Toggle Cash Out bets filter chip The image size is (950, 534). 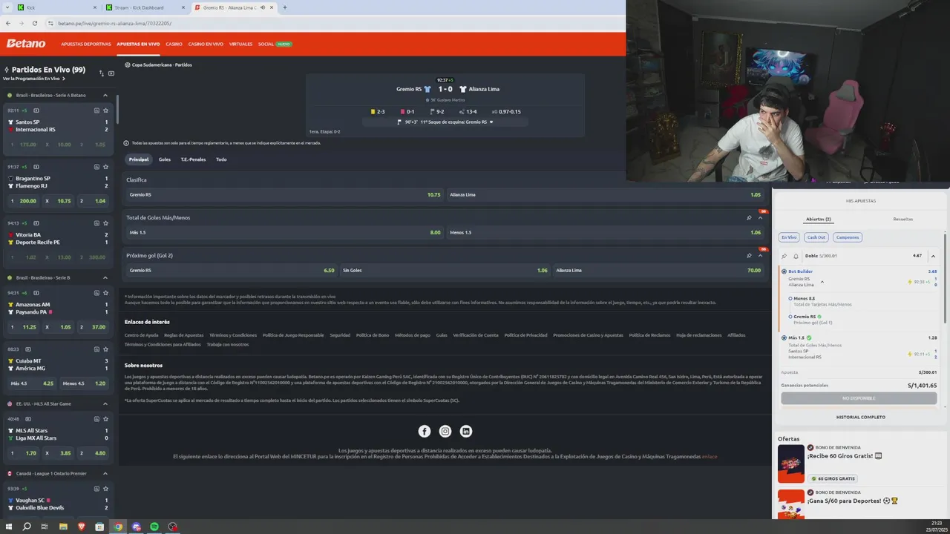[816, 237]
